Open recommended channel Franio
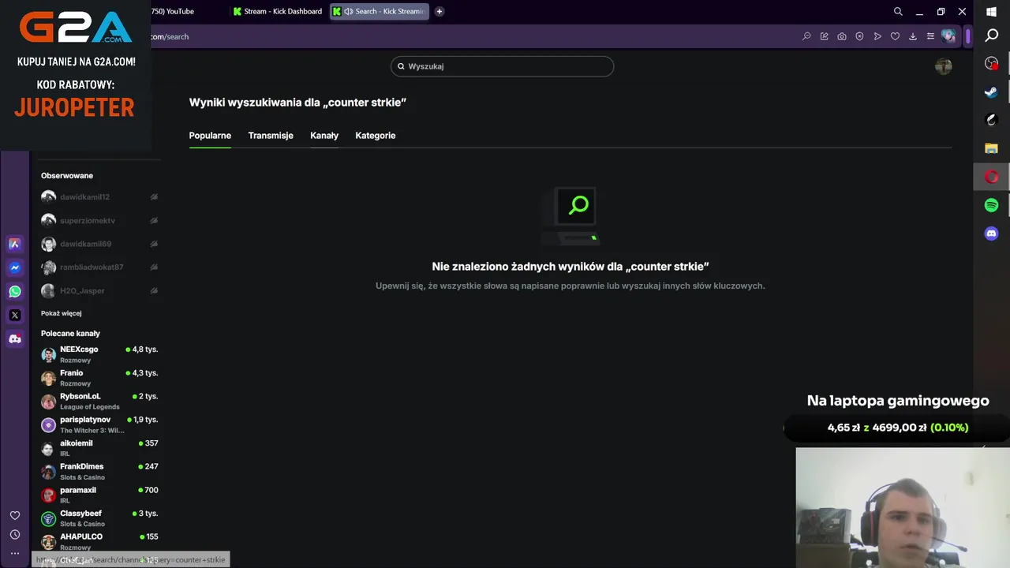Screen dimensions: 1010x568 tap(99, 378)
